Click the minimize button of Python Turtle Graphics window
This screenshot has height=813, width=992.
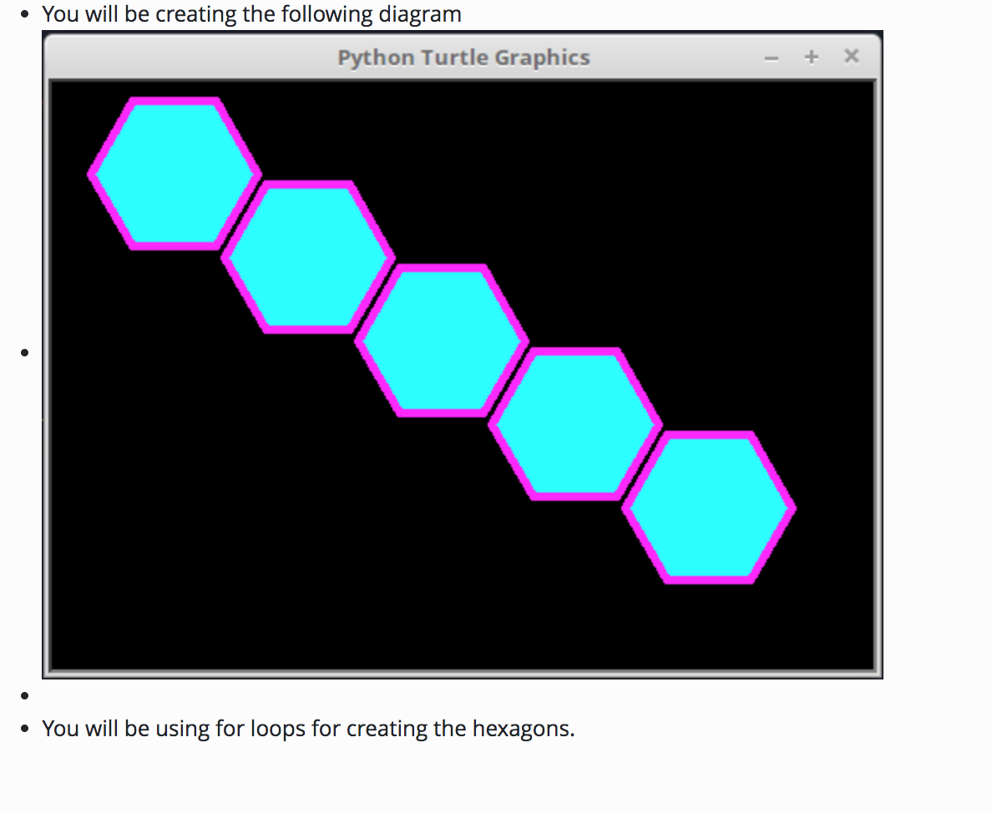pos(771,58)
